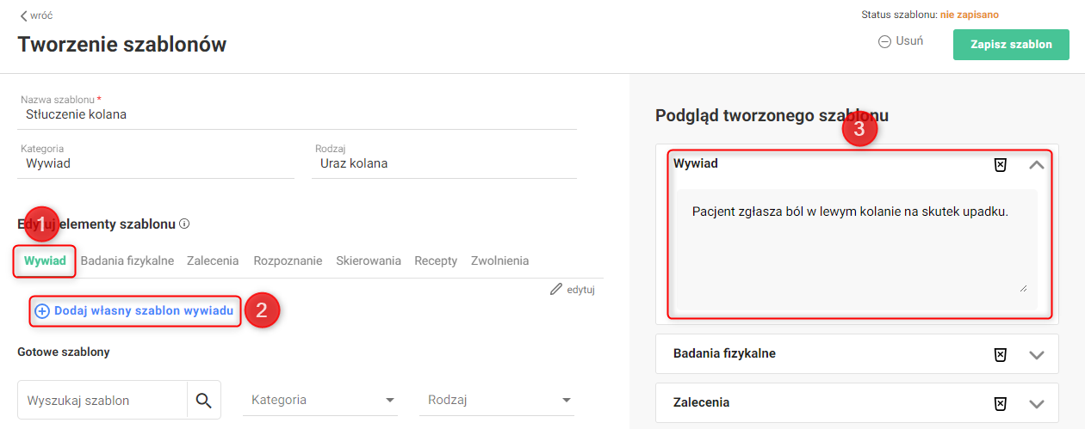
Task: Click Dodaj własny szablon wywiadu link
Action: point(134,311)
